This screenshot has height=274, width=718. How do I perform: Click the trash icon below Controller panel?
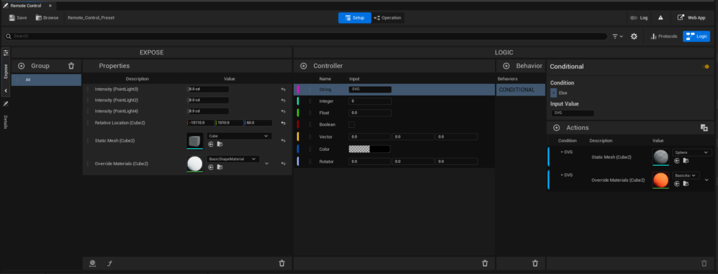coord(485,263)
